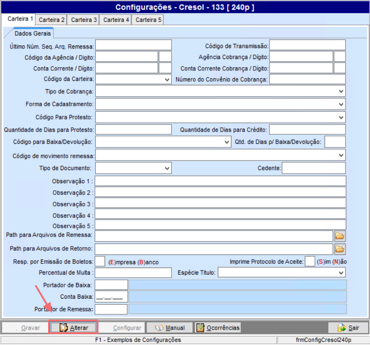Open the Espécie Título dropdown

(x=341, y=272)
